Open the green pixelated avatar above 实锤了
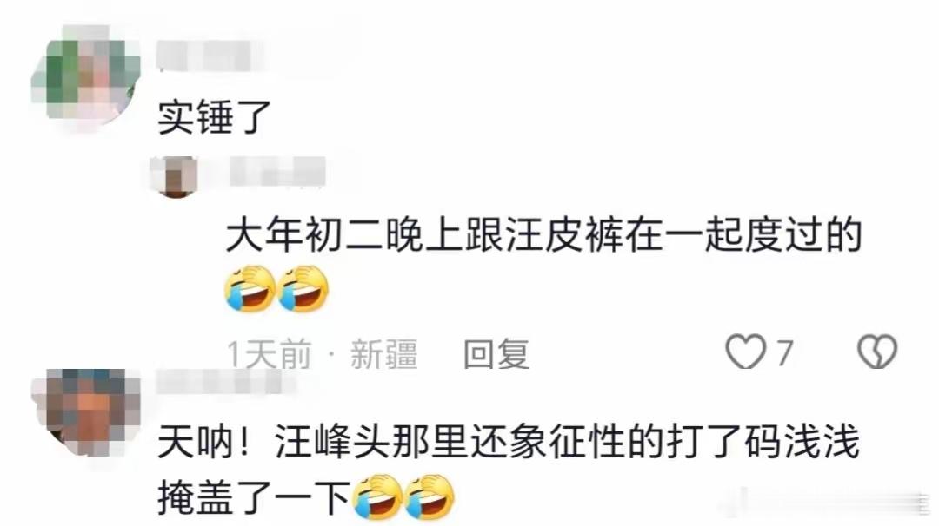Viewport: 939px width, 526px height. coord(85,76)
